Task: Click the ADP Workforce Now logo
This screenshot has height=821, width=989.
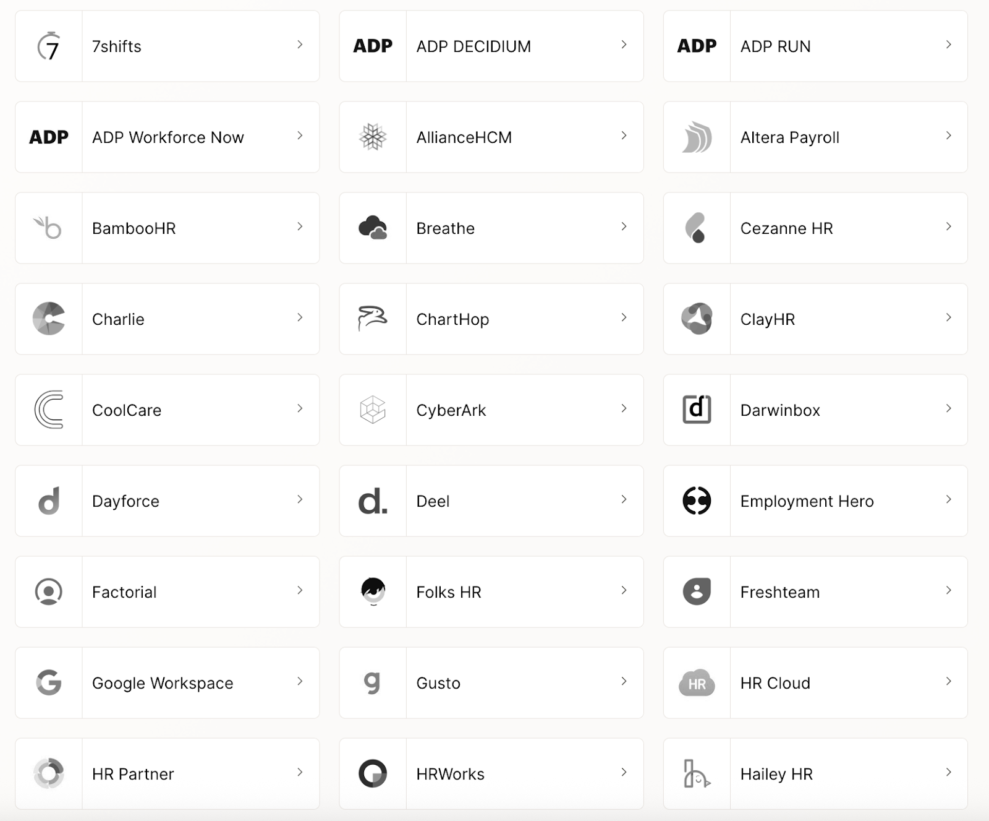Action: click(49, 137)
